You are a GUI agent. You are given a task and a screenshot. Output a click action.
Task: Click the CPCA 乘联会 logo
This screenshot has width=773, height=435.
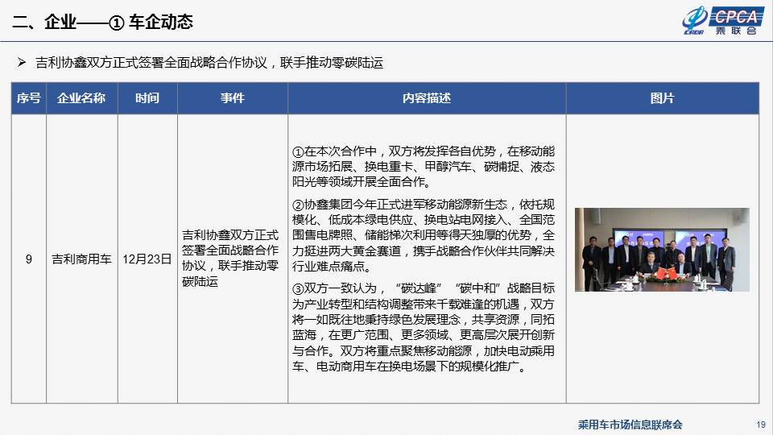722,21
